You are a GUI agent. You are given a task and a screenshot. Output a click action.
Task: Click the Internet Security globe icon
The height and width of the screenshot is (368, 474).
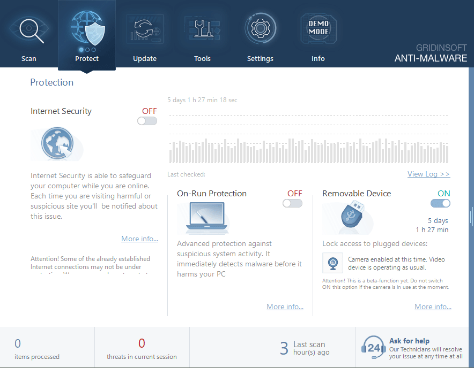tap(57, 143)
